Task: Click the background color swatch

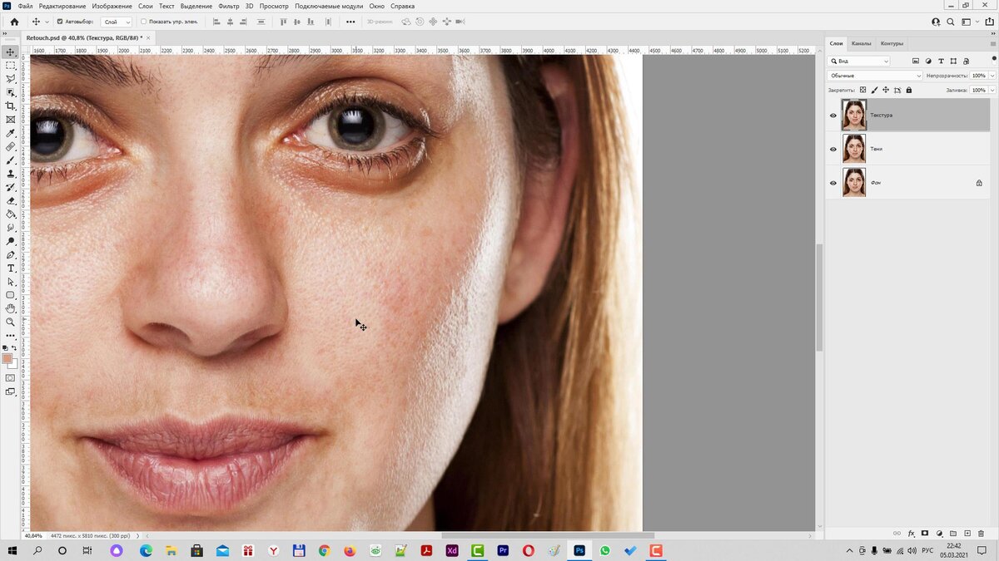Action: click(14, 364)
